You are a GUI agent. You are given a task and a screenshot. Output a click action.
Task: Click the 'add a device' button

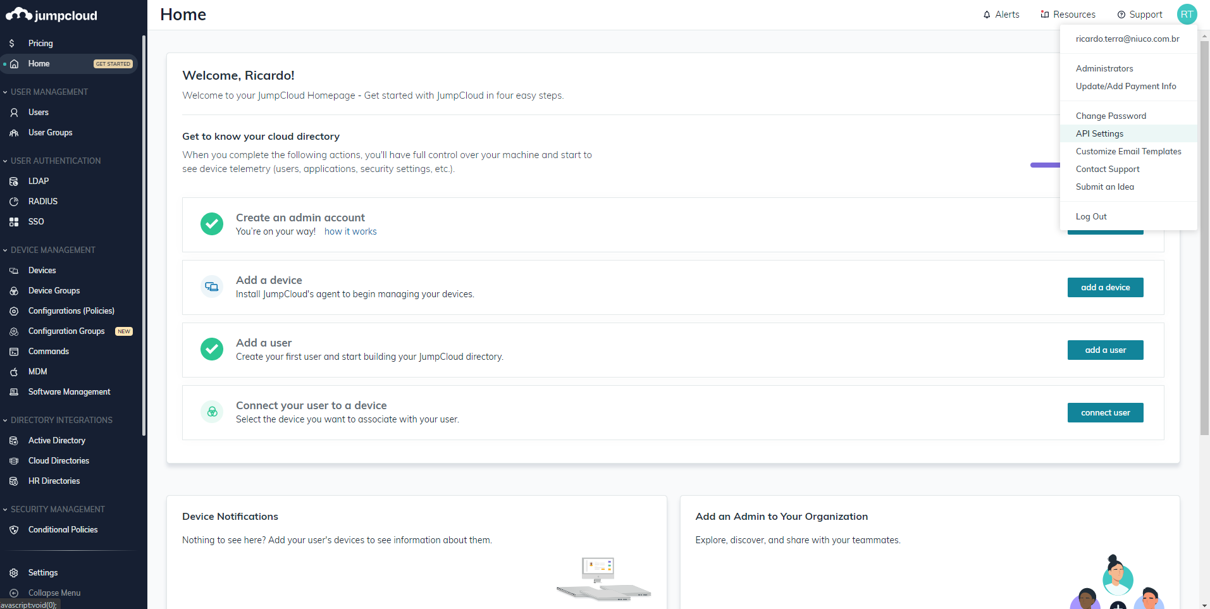coord(1105,287)
